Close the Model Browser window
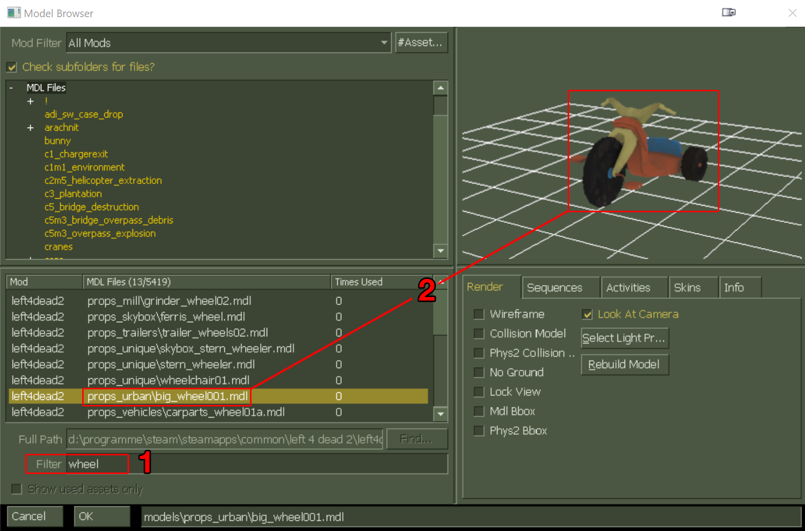The width and height of the screenshot is (805, 531). 792,13
